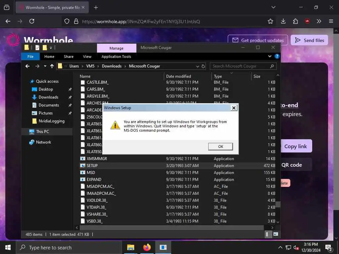Click VM5 in the address breadcrumb

click(x=90, y=66)
